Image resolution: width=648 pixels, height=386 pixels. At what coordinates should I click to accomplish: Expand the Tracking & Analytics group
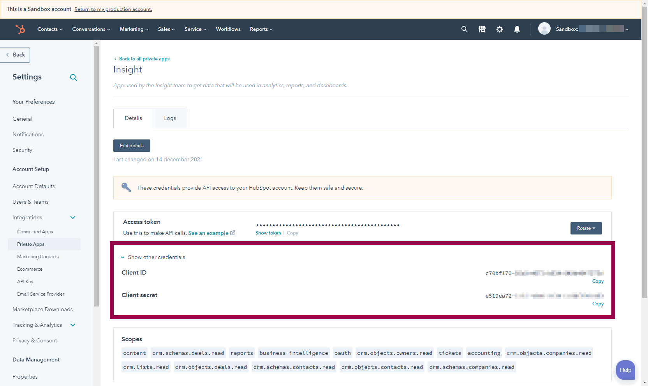click(73, 325)
